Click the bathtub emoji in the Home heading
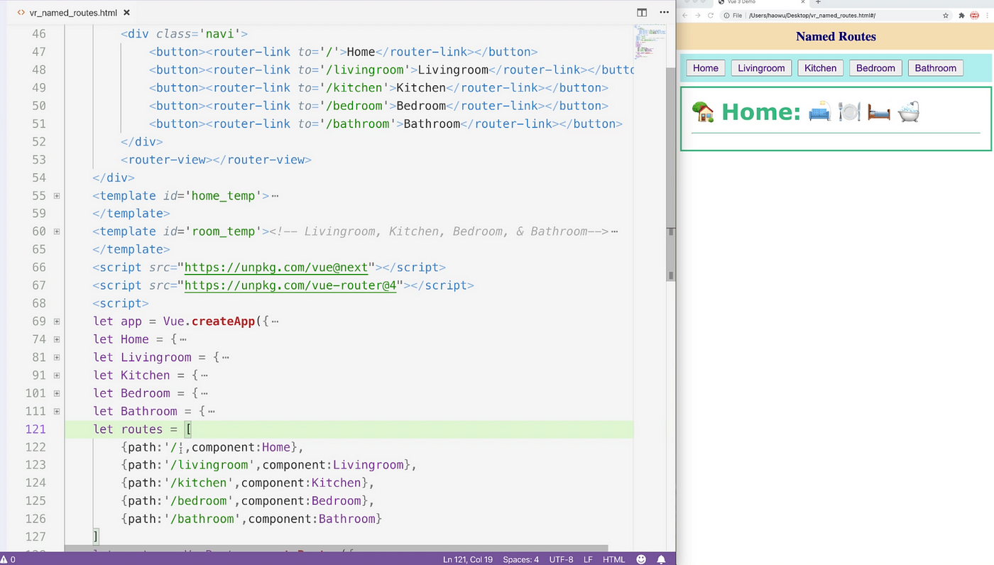Image resolution: width=994 pixels, height=565 pixels. click(x=909, y=111)
